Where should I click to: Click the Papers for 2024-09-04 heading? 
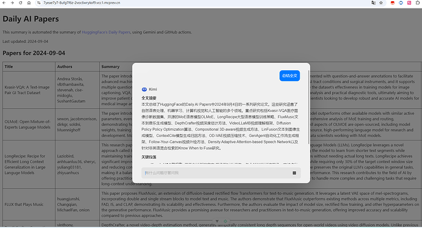tap(34, 53)
